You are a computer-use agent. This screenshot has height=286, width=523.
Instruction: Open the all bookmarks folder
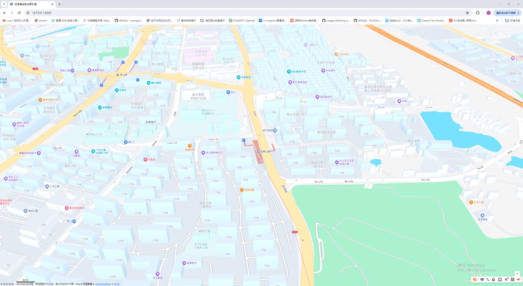pyautogui.click(x=513, y=20)
